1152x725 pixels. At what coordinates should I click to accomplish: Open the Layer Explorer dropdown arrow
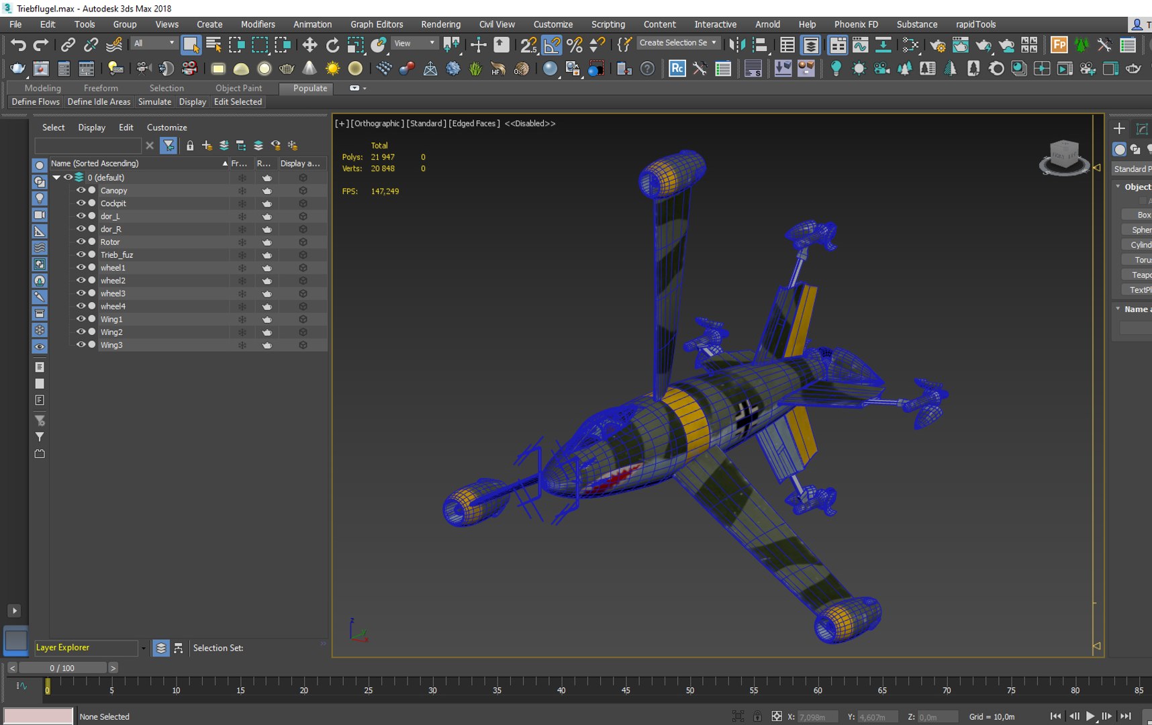pyautogui.click(x=143, y=648)
